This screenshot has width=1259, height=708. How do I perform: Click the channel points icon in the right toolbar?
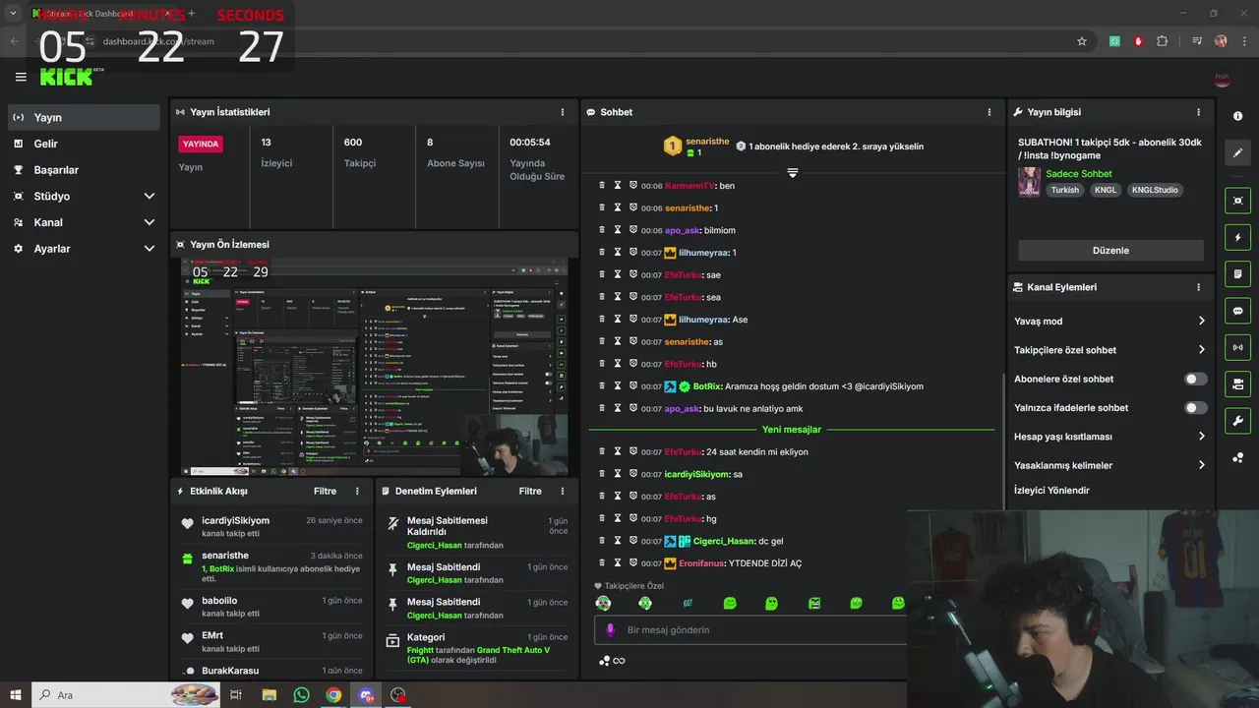point(1237,457)
